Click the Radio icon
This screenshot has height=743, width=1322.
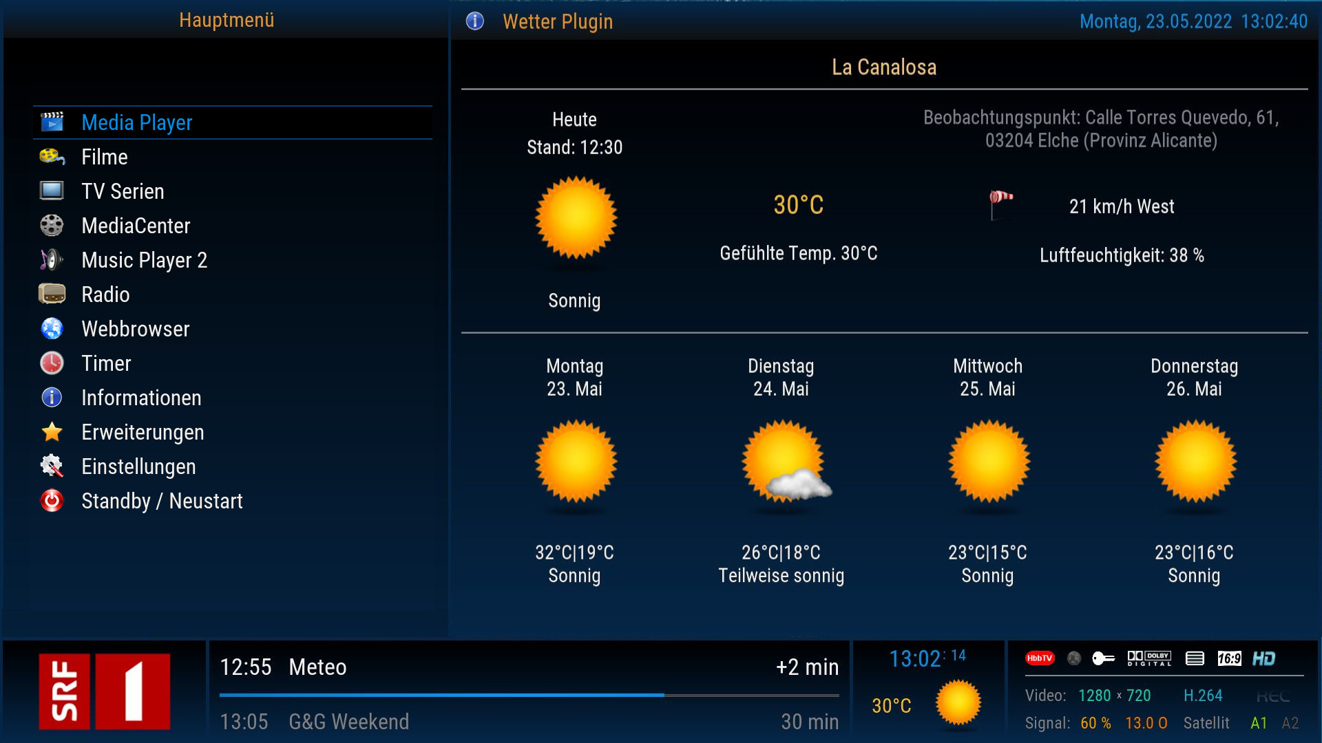pyautogui.click(x=52, y=294)
